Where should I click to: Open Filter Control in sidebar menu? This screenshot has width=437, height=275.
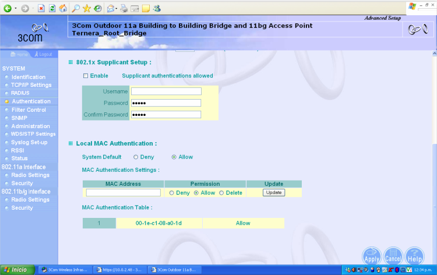click(28, 110)
